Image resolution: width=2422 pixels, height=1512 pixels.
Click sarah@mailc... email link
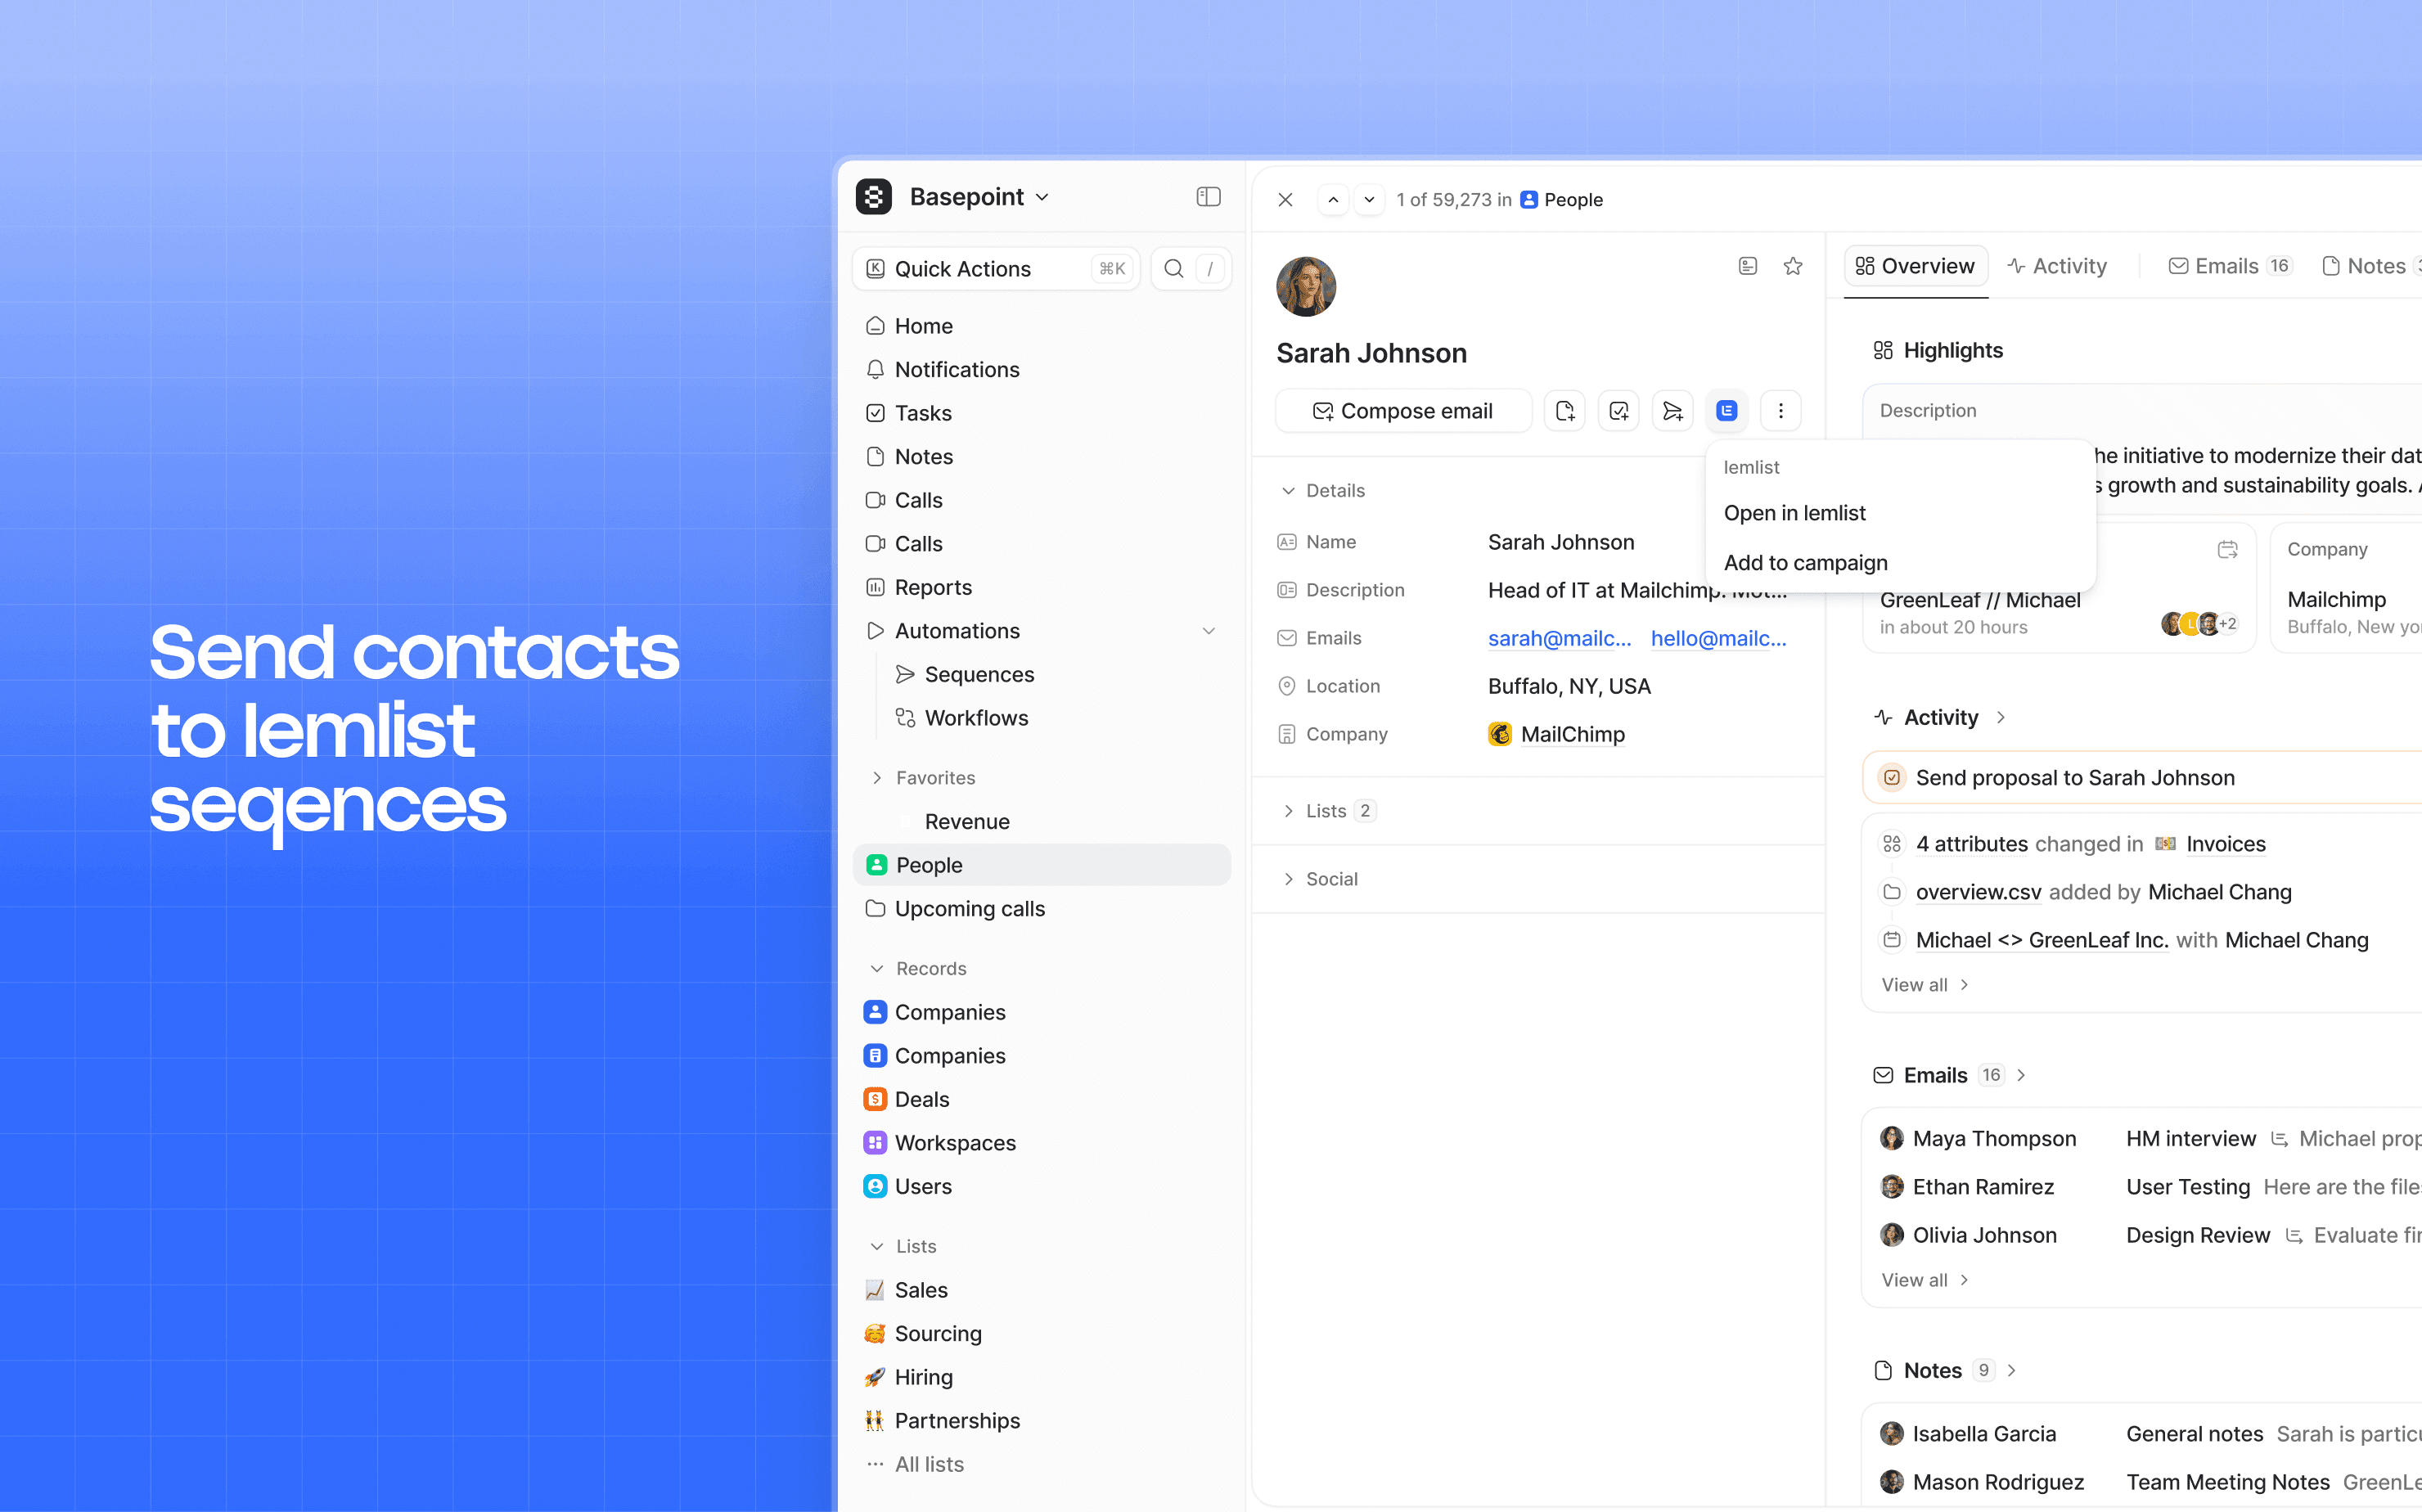click(x=1559, y=639)
